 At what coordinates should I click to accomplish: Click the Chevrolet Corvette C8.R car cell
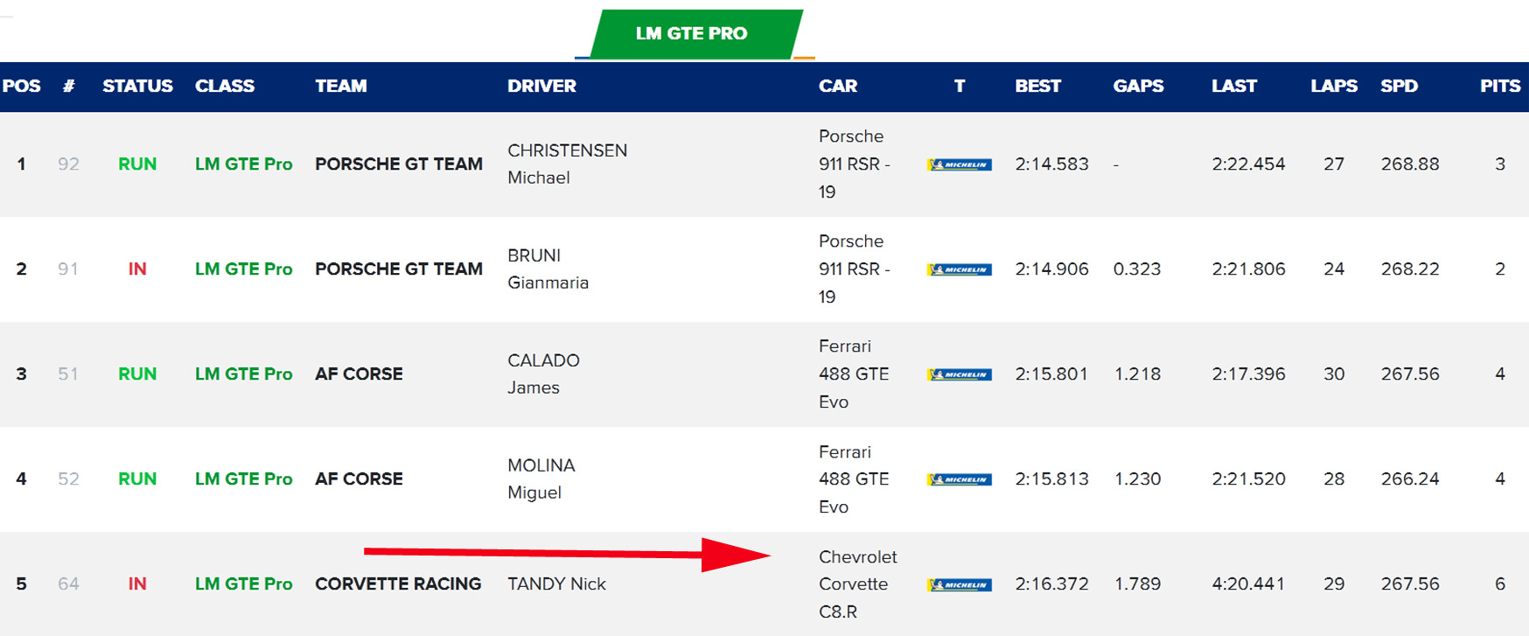[x=857, y=584]
